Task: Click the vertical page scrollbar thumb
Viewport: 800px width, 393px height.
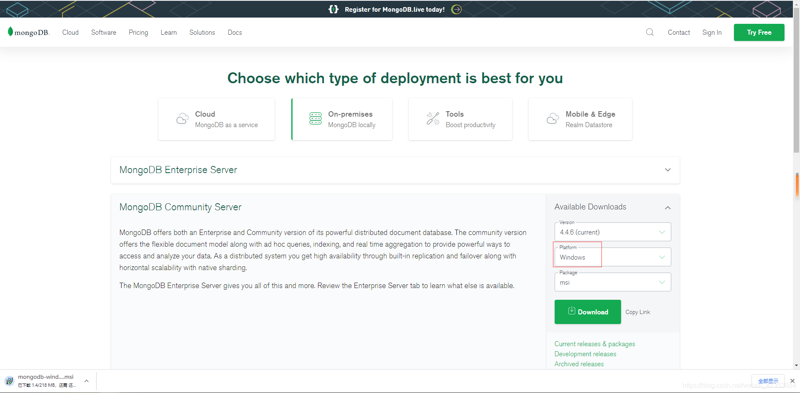Action: tap(796, 79)
